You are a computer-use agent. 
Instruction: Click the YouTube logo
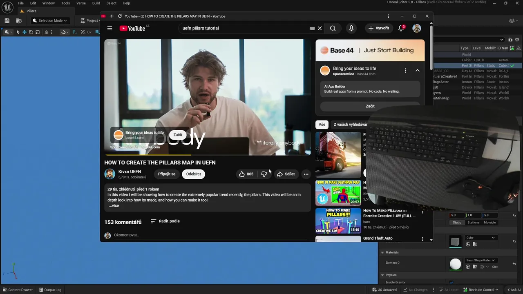[x=132, y=28]
